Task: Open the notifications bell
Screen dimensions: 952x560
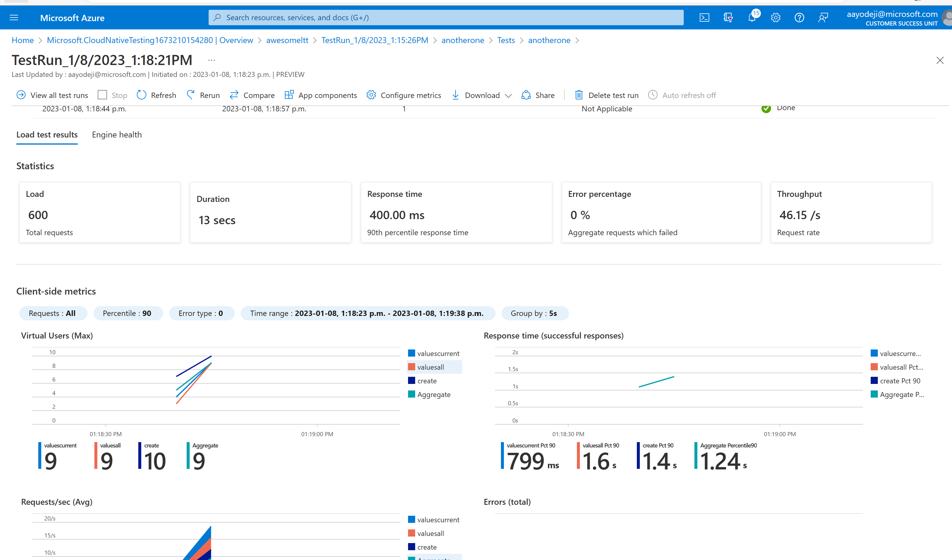Action: [752, 18]
